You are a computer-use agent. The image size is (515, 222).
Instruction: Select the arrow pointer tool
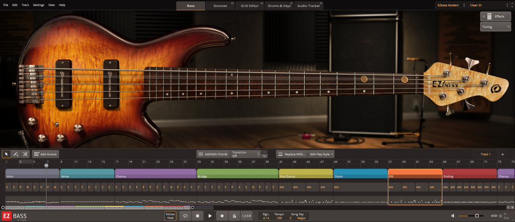coord(7,154)
